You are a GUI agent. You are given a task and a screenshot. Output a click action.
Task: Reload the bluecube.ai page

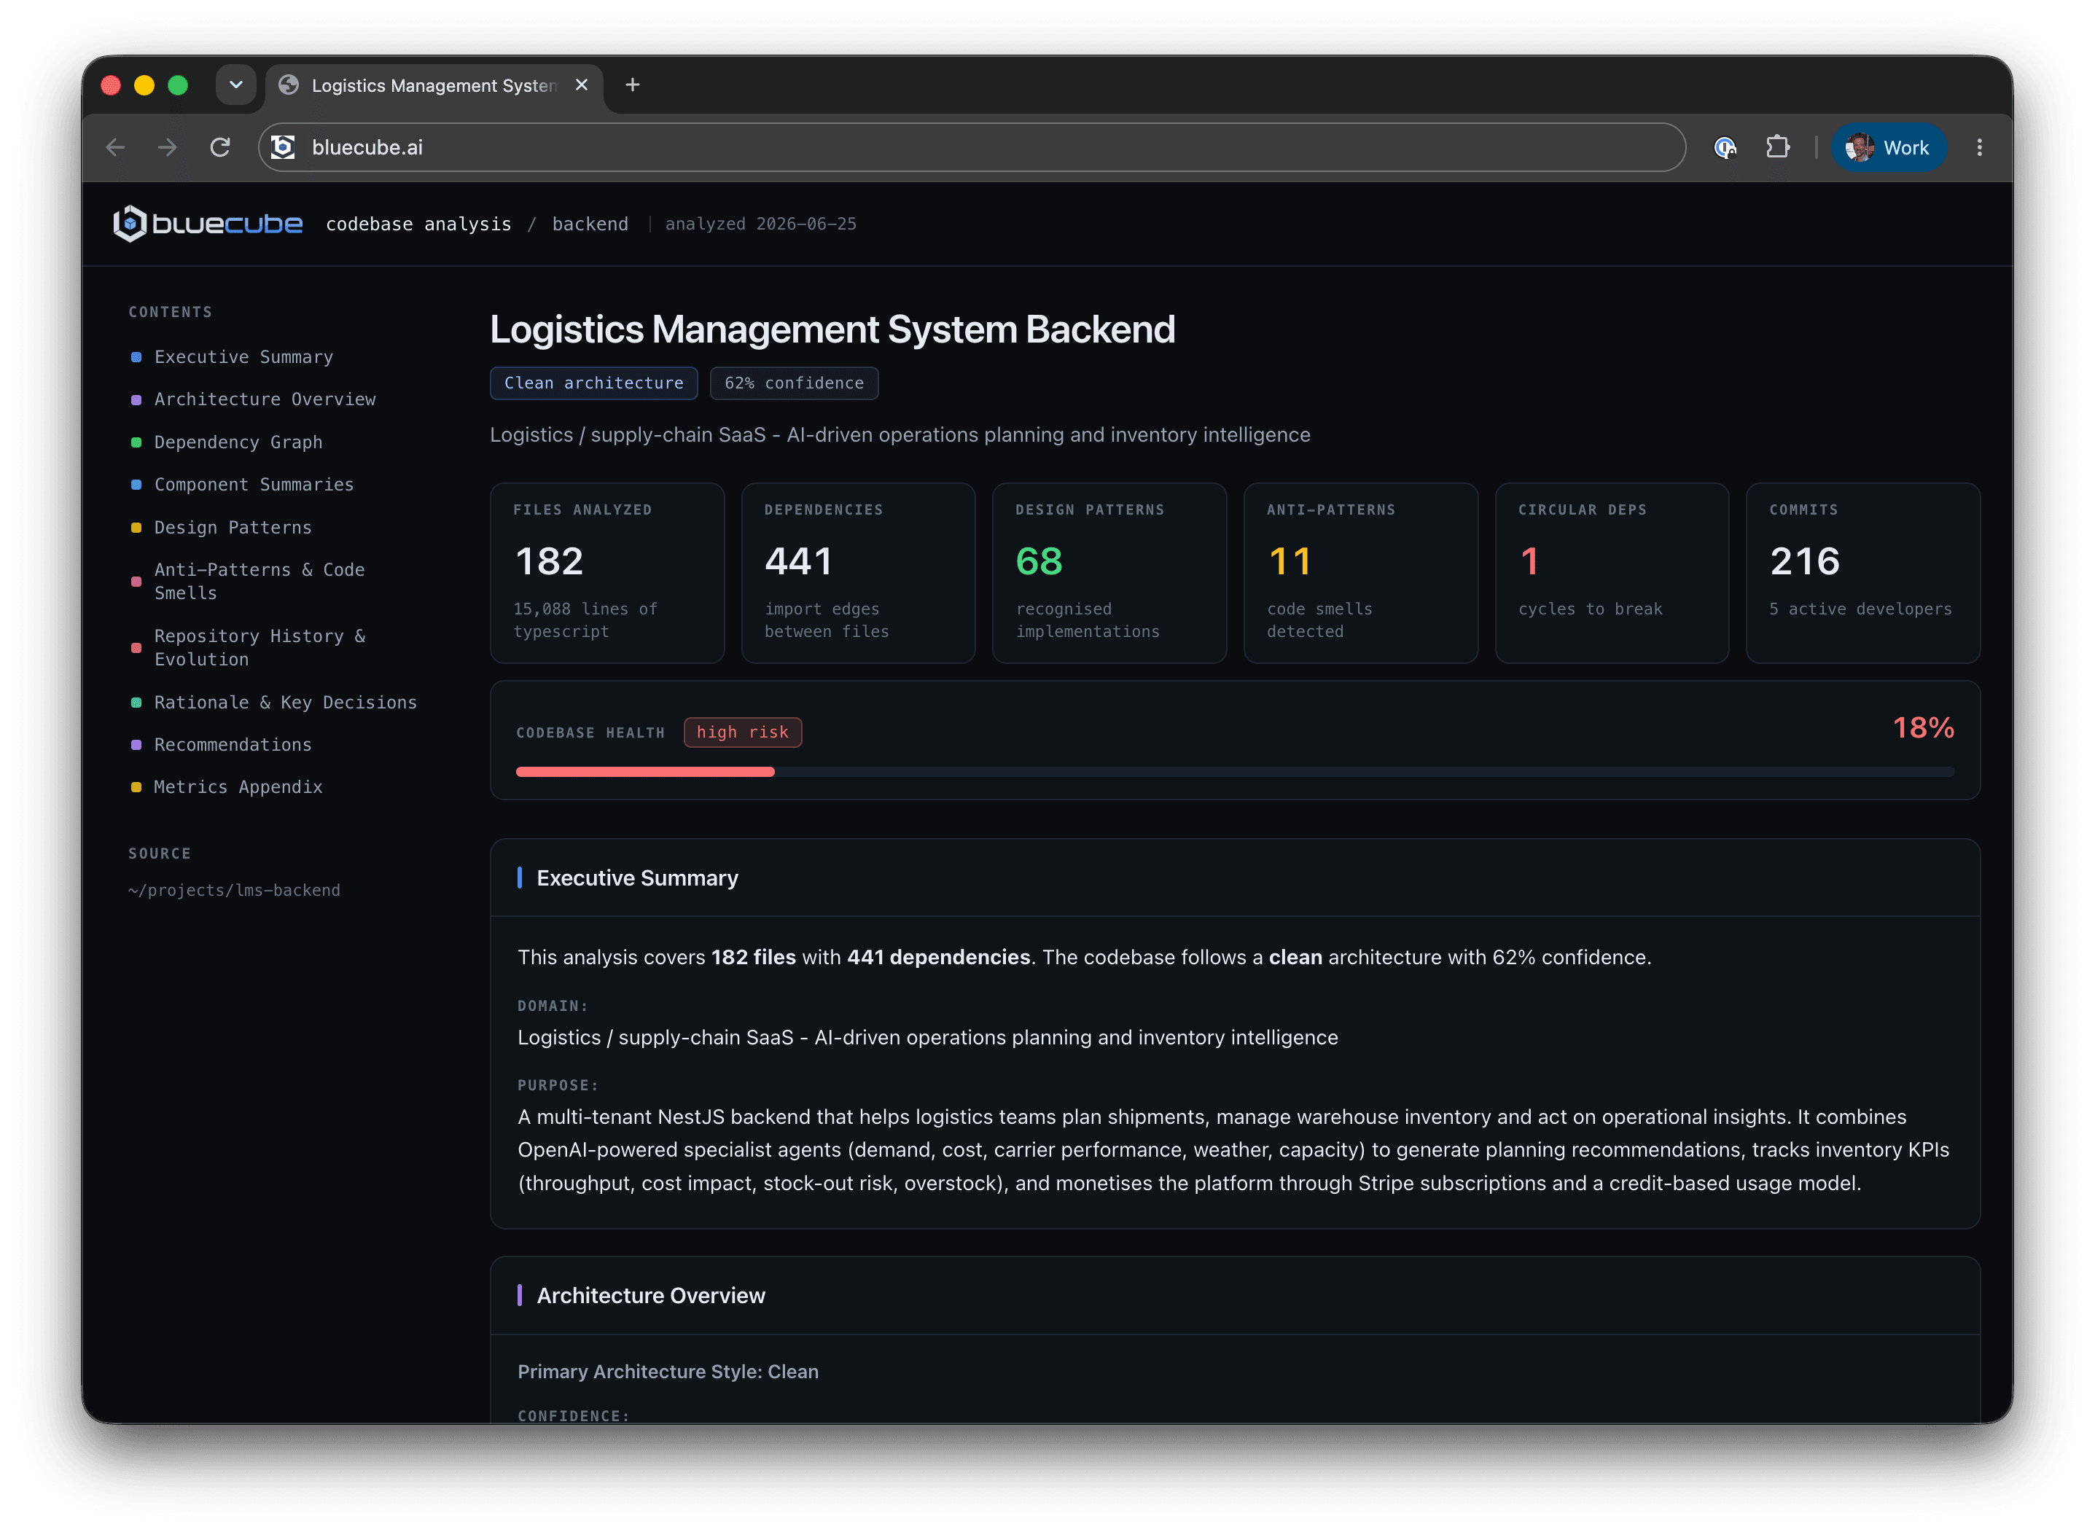220,147
